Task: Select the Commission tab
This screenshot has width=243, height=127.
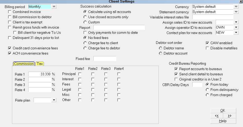Action: click(x=24, y=64)
